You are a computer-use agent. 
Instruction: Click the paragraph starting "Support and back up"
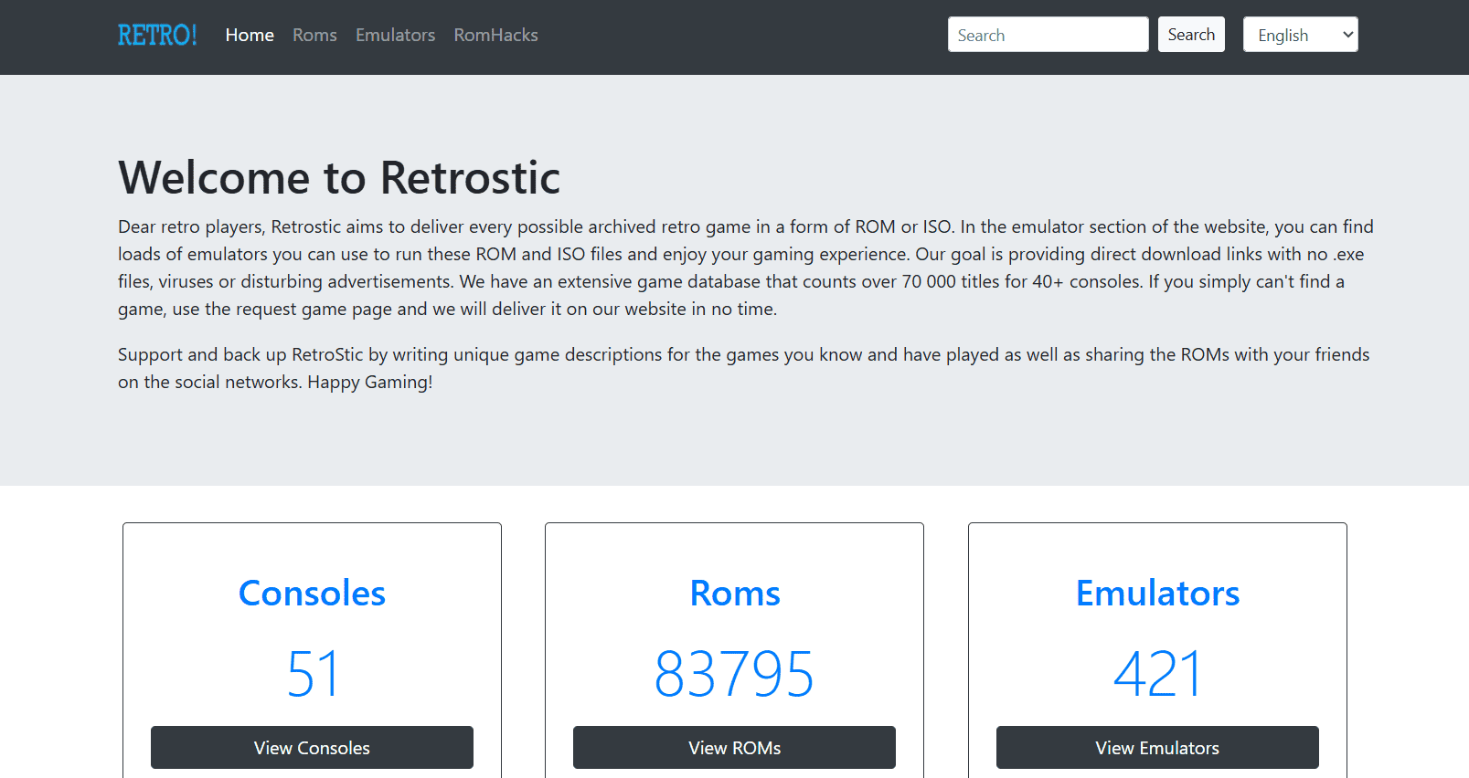pyautogui.click(x=743, y=368)
